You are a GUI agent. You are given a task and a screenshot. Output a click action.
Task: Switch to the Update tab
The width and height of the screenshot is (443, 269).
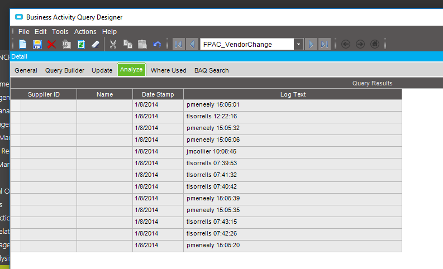coord(102,70)
